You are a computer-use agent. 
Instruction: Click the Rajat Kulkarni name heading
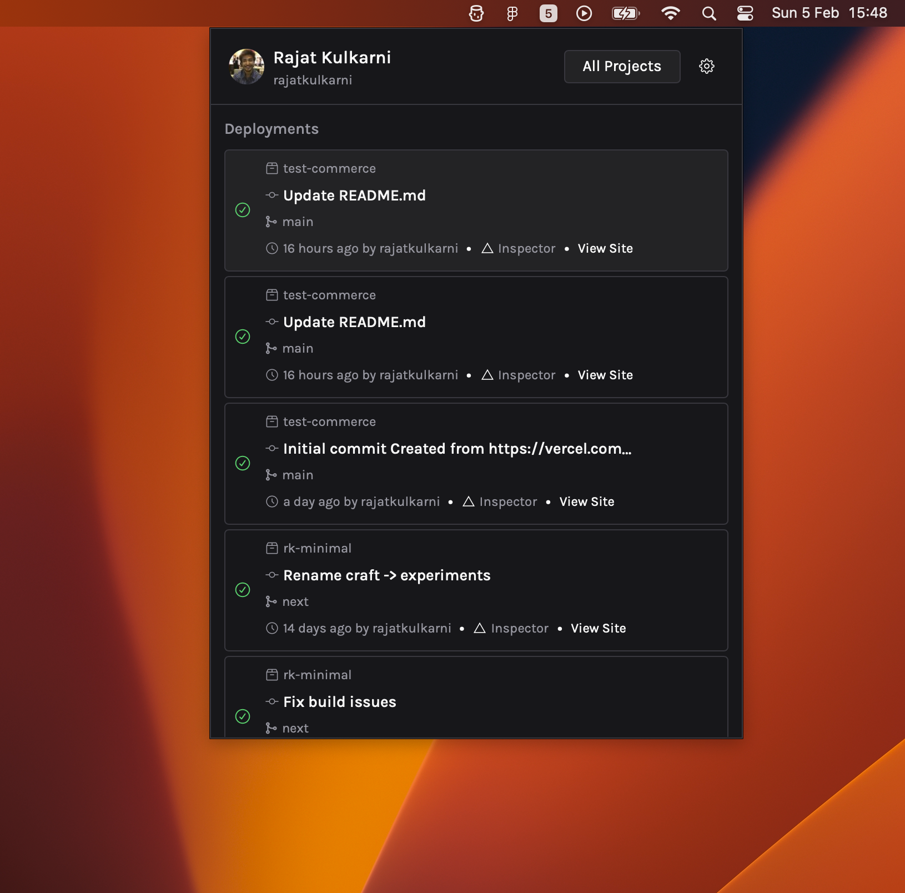332,57
